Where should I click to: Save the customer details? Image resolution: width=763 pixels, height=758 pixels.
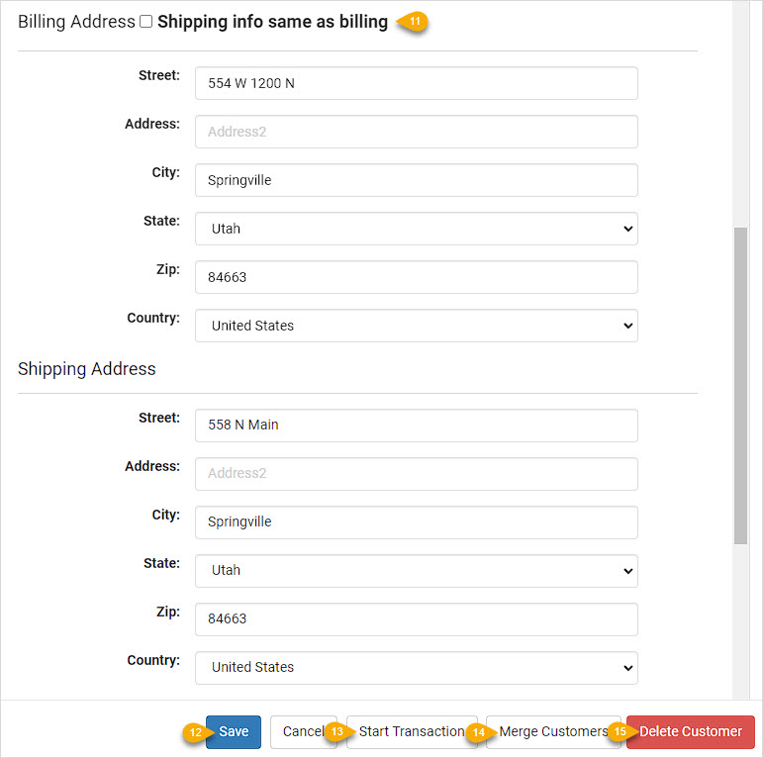(234, 731)
